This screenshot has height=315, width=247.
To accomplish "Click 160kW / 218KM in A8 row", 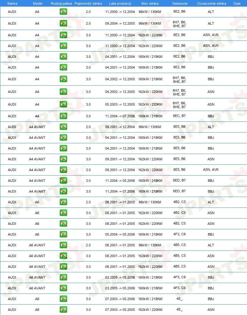I will pyautogui.click(x=150, y=299).
